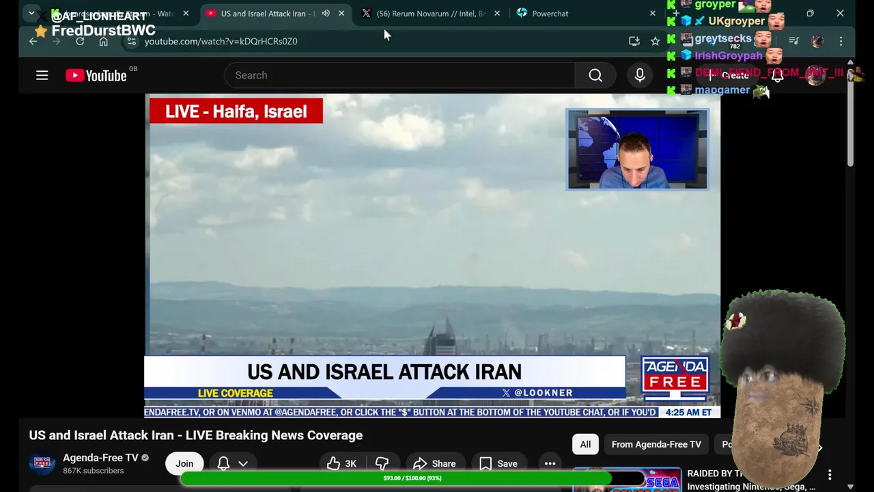Click the Share button
Screen dimensions: 874x492
(x=434, y=463)
